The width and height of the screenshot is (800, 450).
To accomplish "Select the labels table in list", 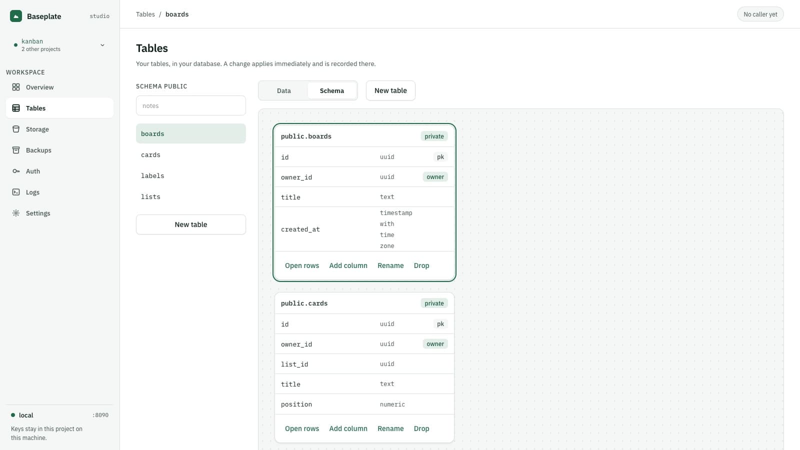I will pos(191,175).
